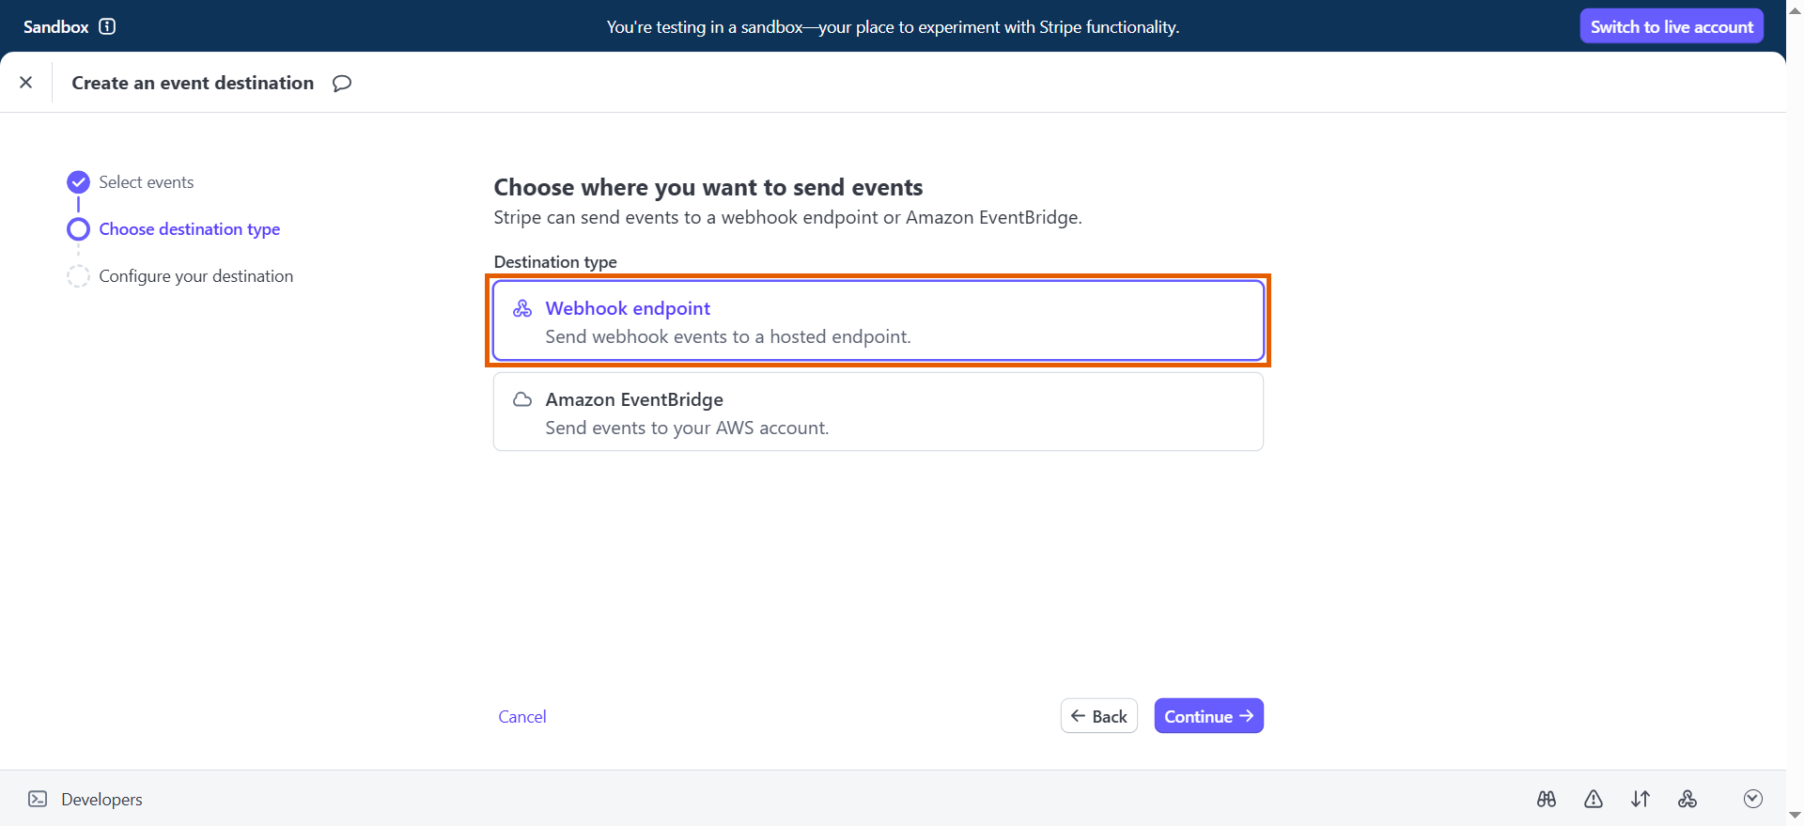This screenshot has width=1804, height=826.
Task: Click the Developers terminal icon
Action: (38, 799)
